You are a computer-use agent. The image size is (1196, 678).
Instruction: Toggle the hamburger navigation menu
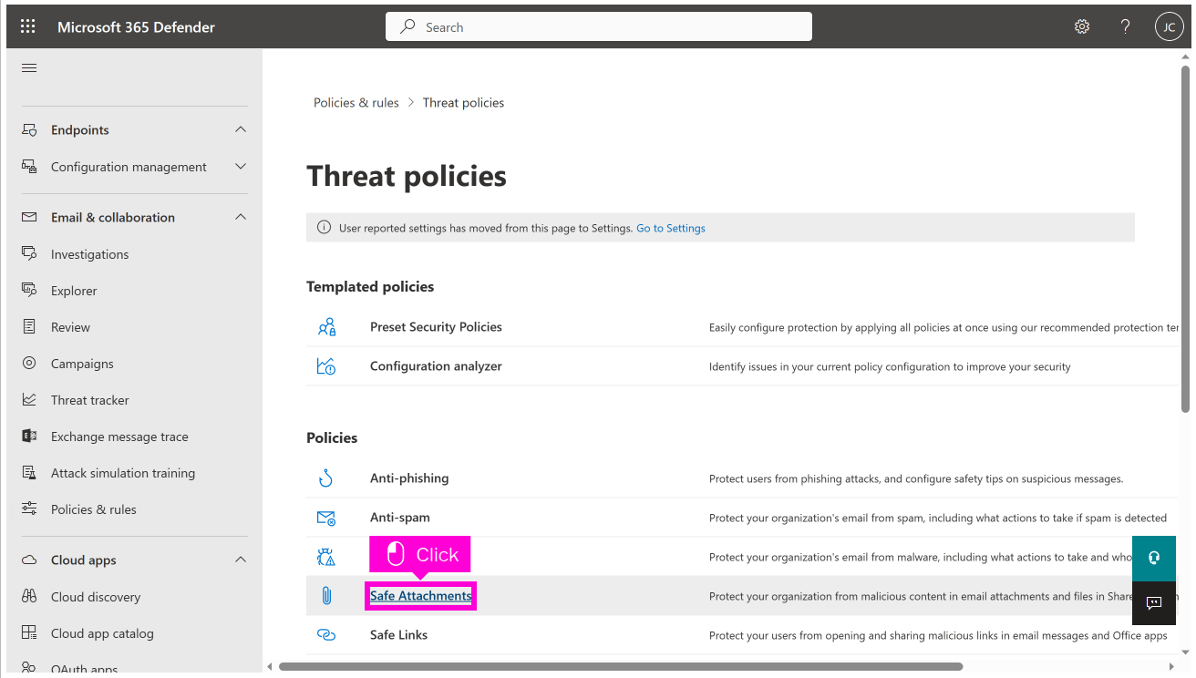pos(29,68)
